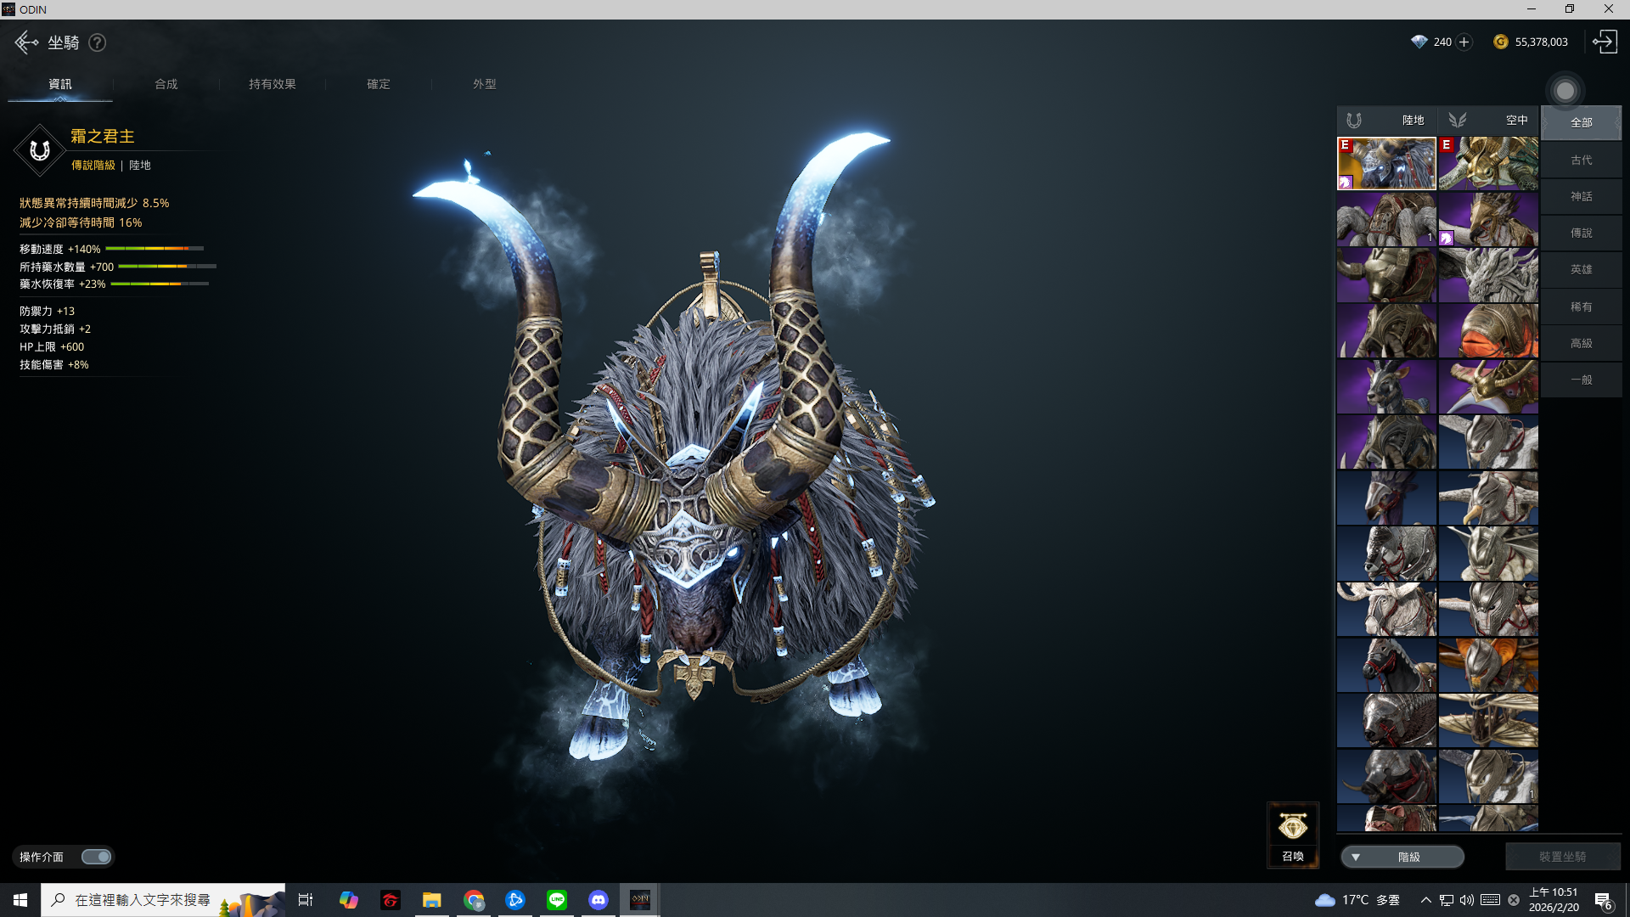This screenshot has height=917, width=1630.
Task: Open LINE from the taskbar
Action: click(557, 900)
